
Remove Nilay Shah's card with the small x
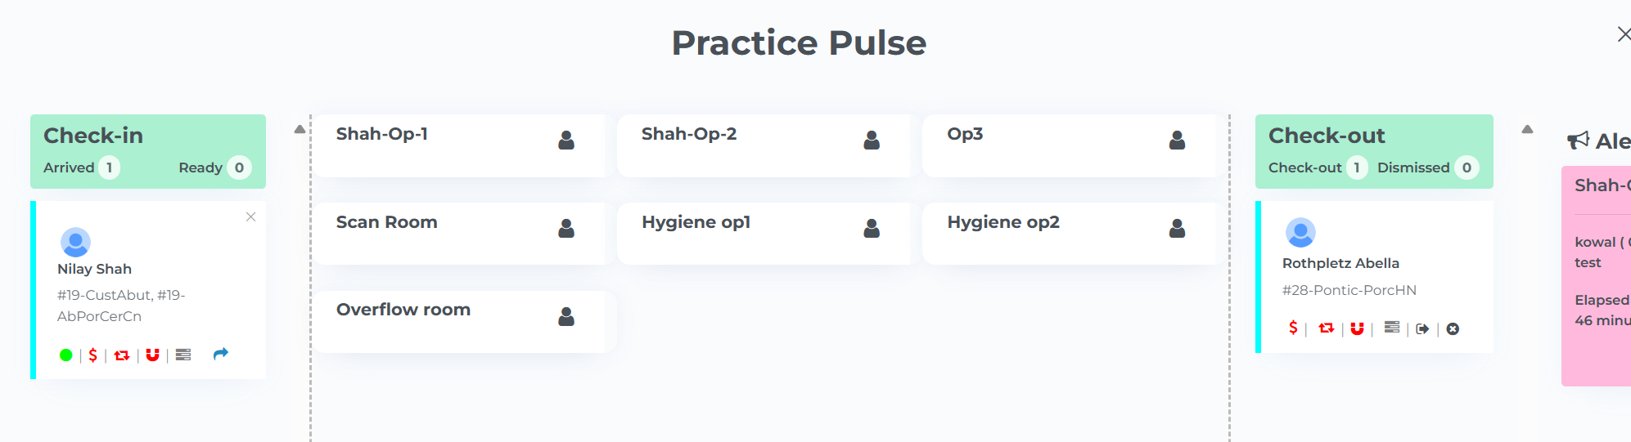click(x=251, y=217)
